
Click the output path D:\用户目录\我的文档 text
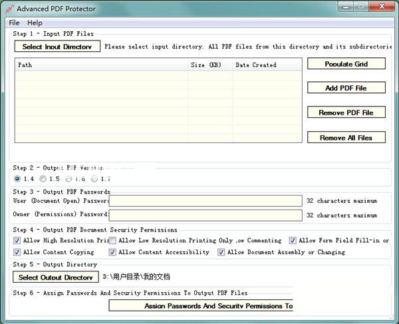[136, 277]
